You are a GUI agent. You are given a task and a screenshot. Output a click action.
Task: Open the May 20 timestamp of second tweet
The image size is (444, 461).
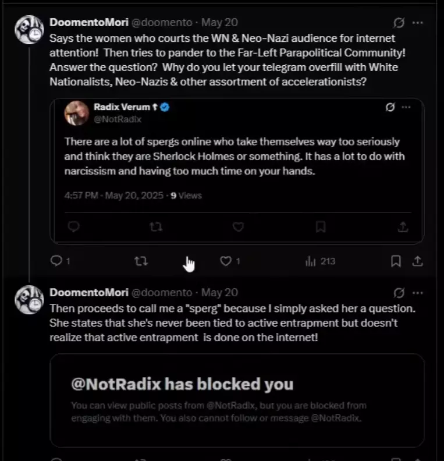pos(219,293)
